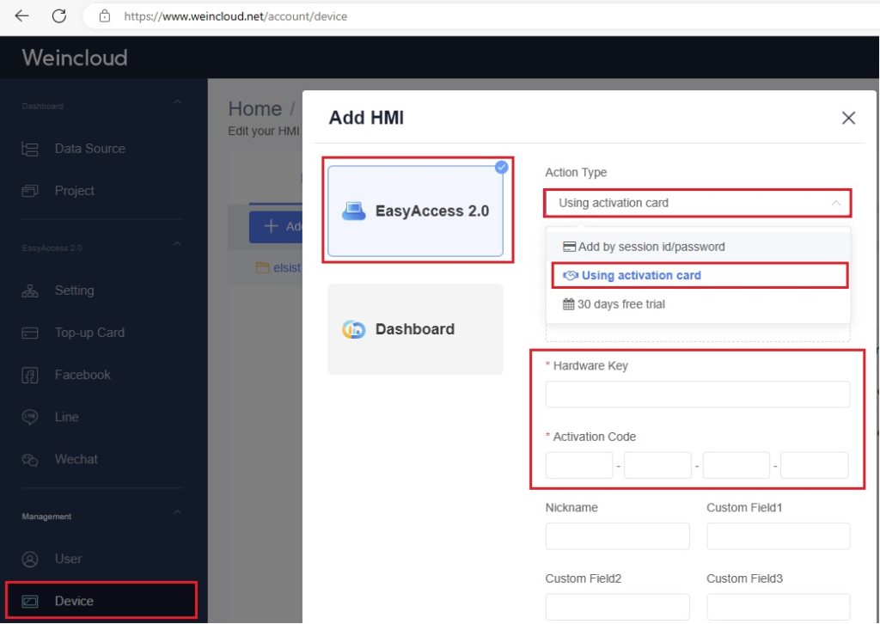Click Home in the breadcrumb
Image resolution: width=880 pixels, height=624 pixels.
(254, 108)
